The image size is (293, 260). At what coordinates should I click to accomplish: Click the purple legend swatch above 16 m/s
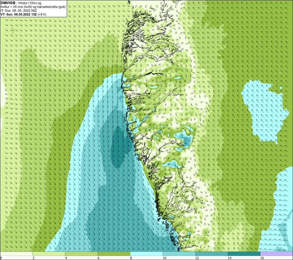[x=277, y=254]
